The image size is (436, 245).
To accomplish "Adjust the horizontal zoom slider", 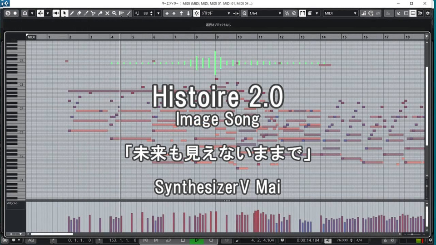I will pyautogui.click(x=412, y=234).
